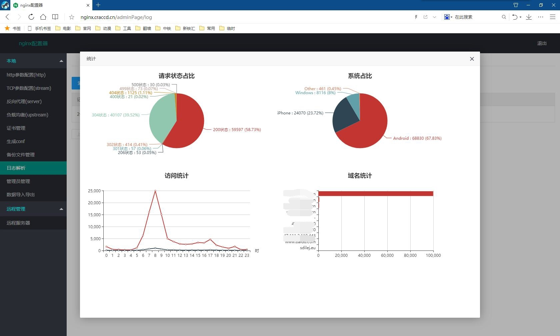Reload the page with the refresh icon
Viewport: 560px width, 336px height.
pos(31,17)
